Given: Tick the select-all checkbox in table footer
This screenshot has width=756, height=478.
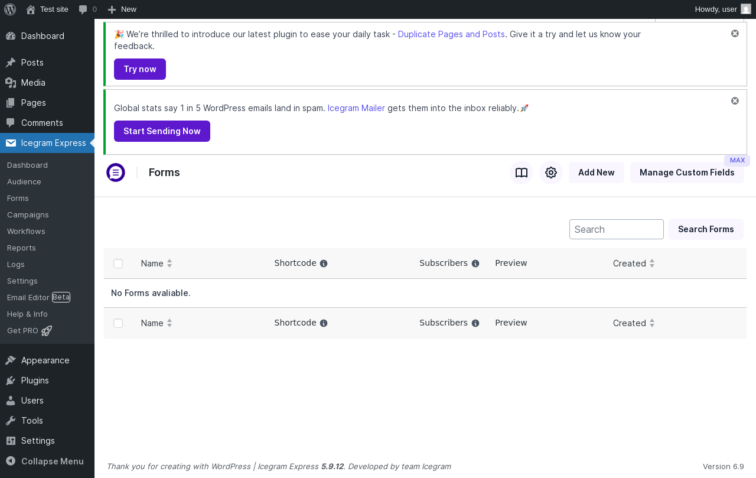Looking at the screenshot, I should point(118,323).
